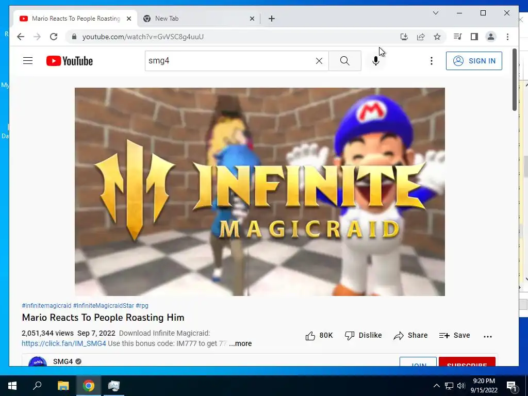Screen dimensions: 528x396
Task: Switch to the Mario Reacts YouTube tab
Action: point(75,19)
